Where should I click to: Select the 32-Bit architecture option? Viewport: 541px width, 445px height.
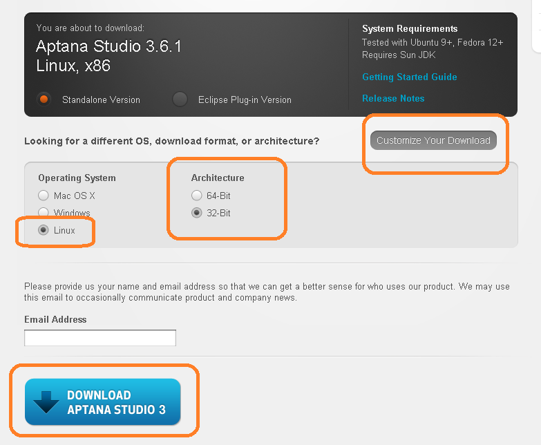click(197, 213)
